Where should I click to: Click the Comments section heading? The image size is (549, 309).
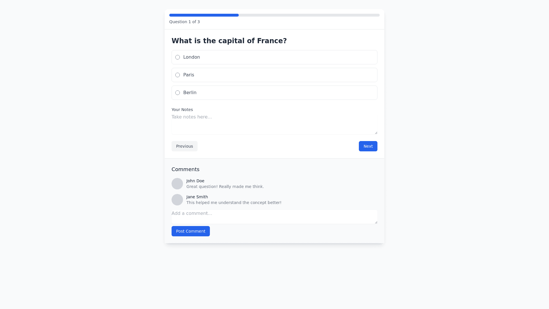(185, 169)
